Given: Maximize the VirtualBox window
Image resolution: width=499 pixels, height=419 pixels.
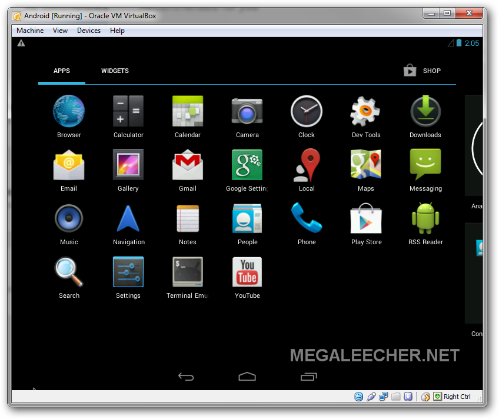Looking at the screenshot, I should click(x=447, y=14).
